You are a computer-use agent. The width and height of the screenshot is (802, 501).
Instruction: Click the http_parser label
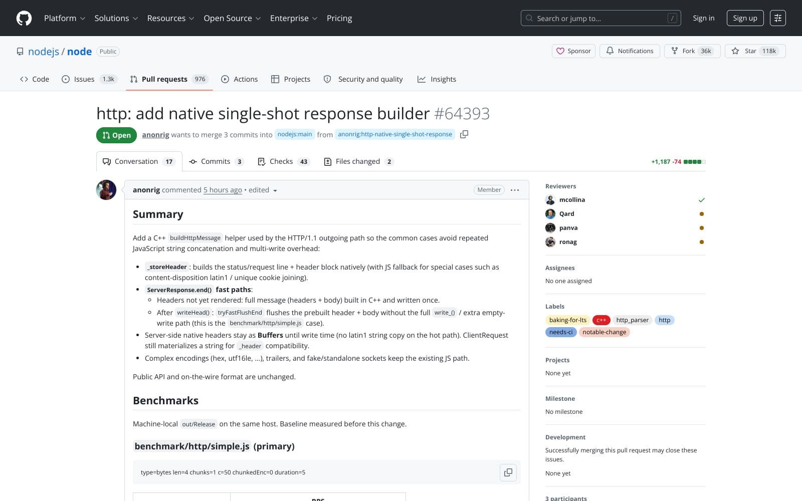pos(632,320)
